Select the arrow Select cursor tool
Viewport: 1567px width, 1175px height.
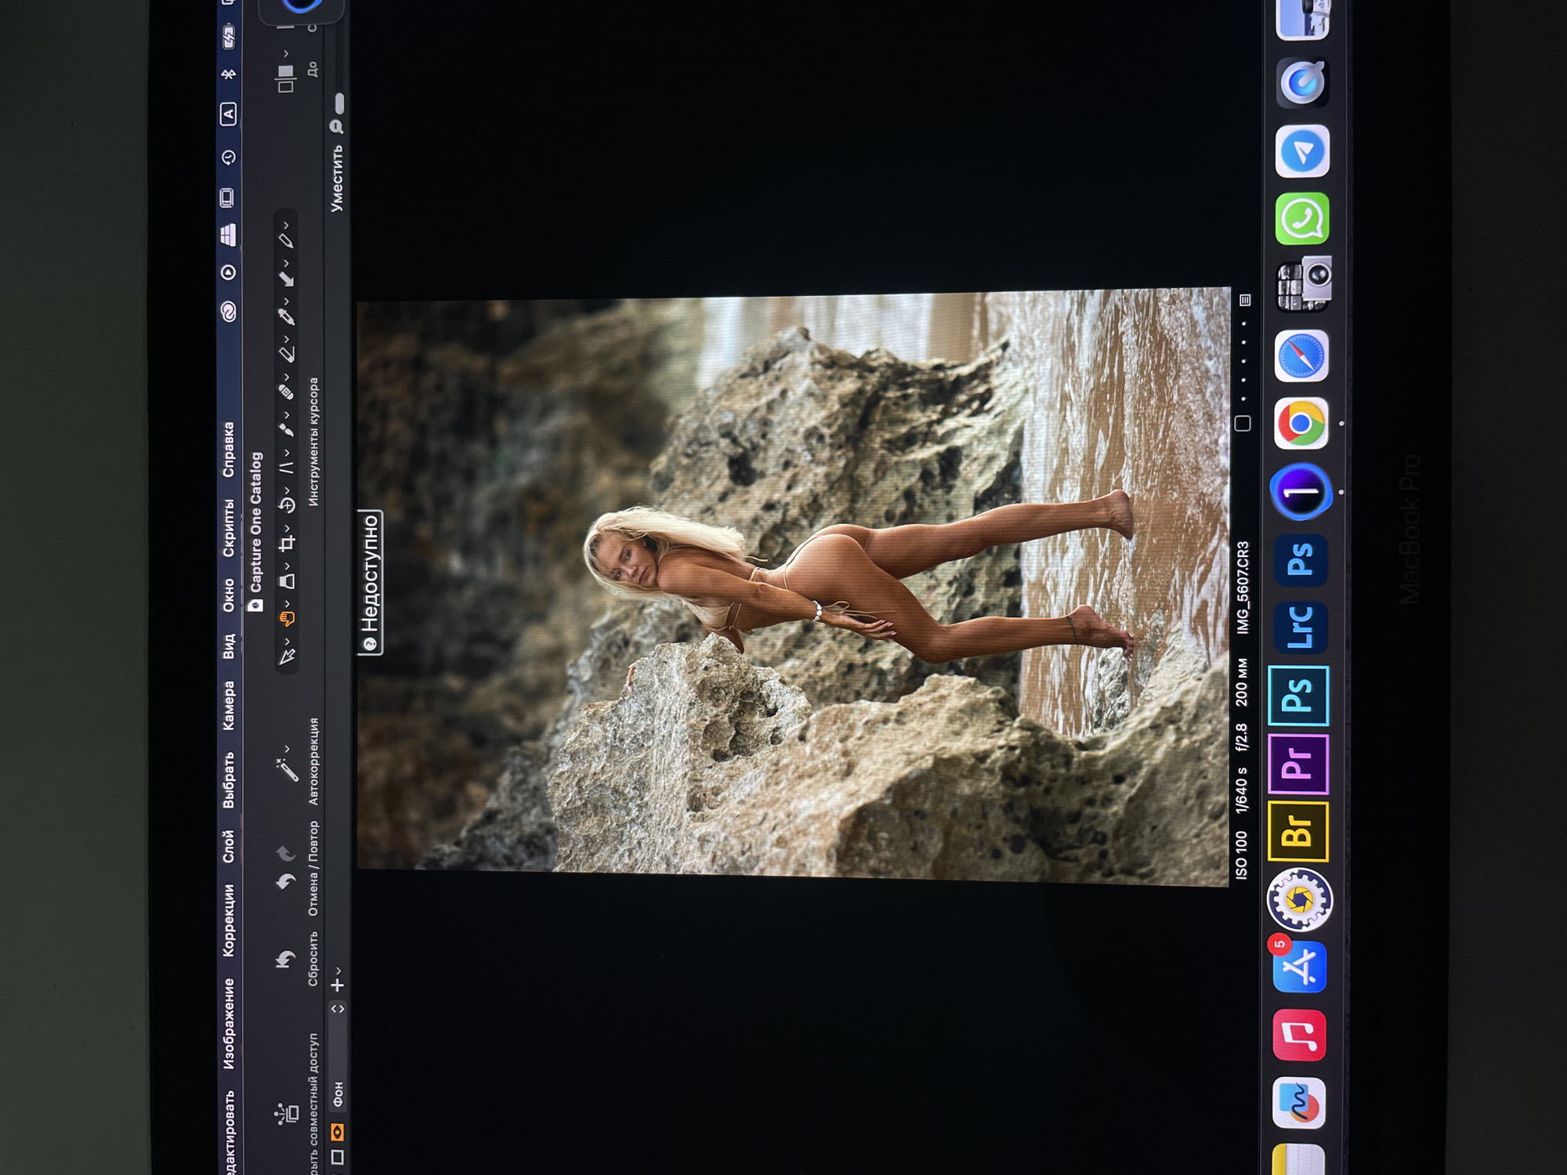click(287, 656)
